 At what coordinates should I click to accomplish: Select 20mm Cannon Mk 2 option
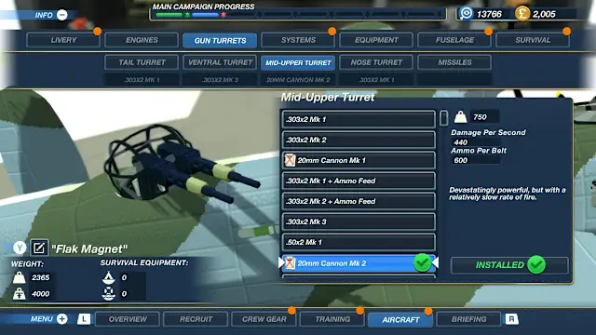(x=359, y=263)
